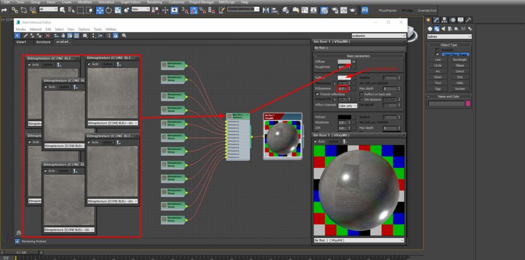Select the Lights category icon
525x260 pixels.
coord(443,29)
